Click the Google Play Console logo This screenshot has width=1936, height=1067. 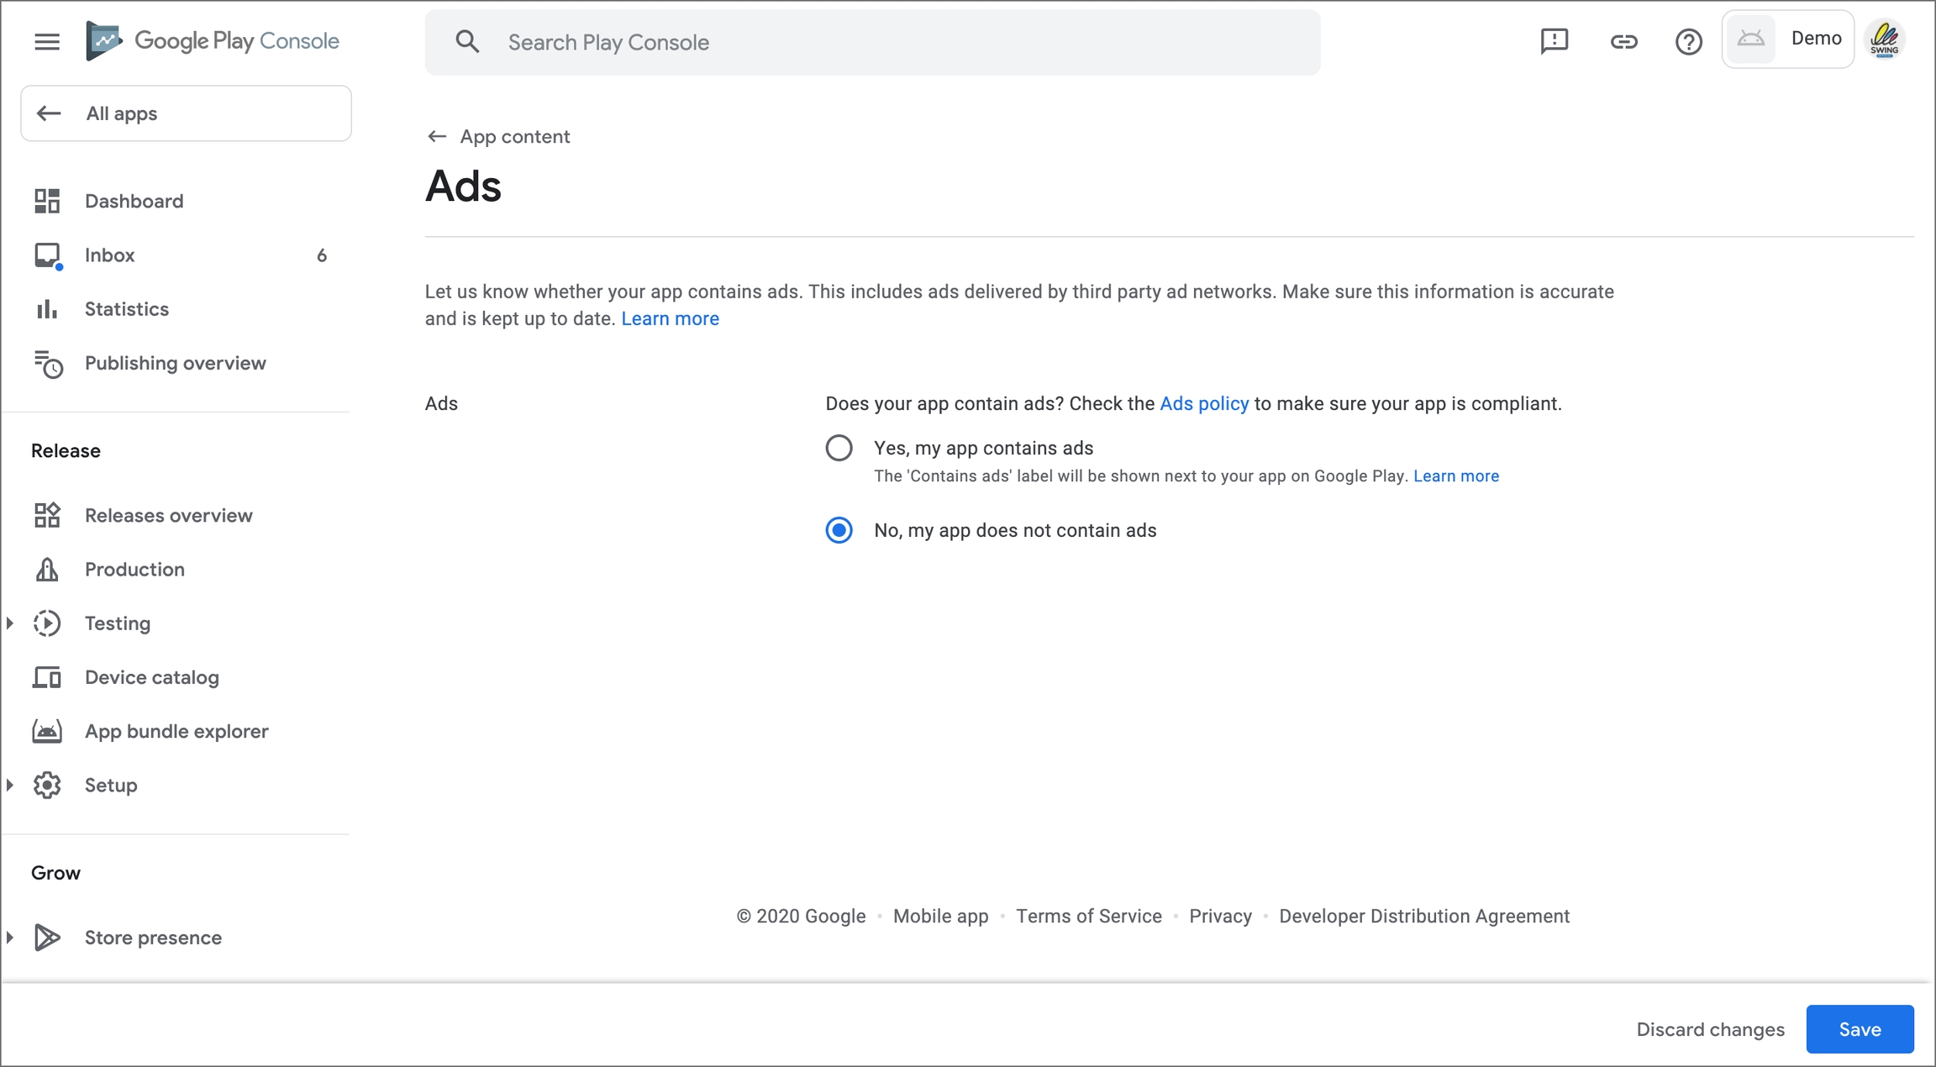(213, 41)
